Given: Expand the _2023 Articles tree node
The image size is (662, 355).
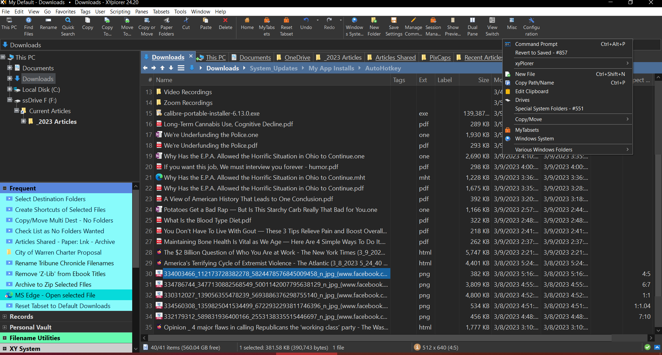Looking at the screenshot, I should click(x=23, y=121).
